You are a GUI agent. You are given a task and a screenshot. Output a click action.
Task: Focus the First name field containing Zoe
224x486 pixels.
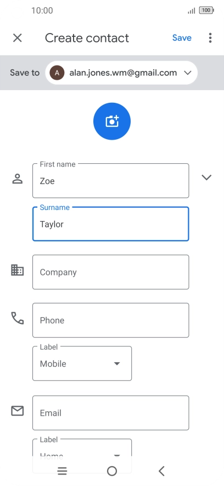[111, 181]
